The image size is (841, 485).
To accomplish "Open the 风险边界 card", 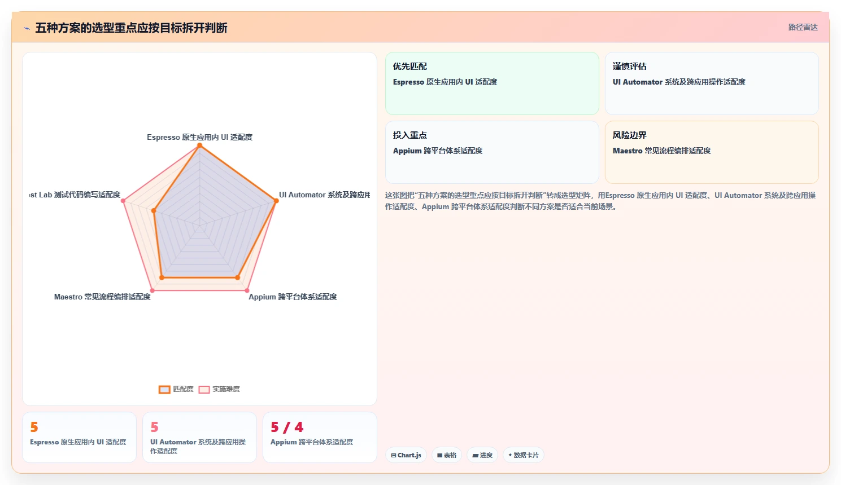I will click(712, 152).
